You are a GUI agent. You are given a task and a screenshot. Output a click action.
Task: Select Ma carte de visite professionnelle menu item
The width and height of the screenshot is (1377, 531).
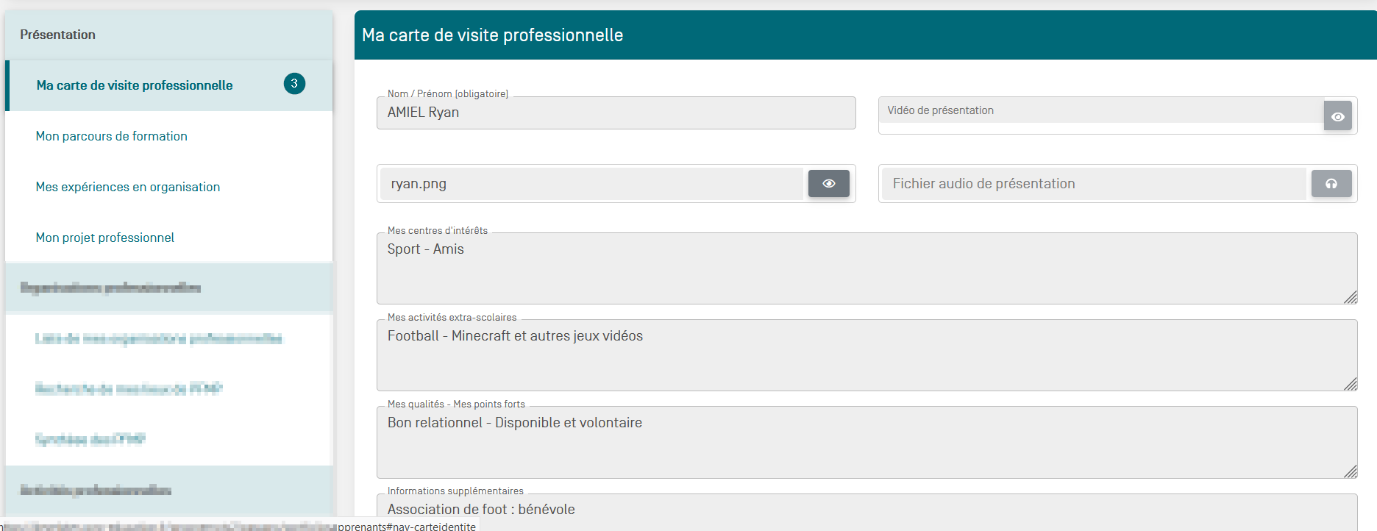pyautogui.click(x=135, y=85)
